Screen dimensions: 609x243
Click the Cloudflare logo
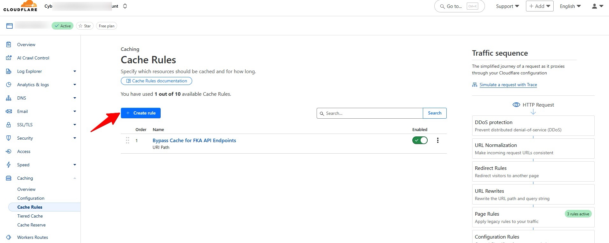(20, 6)
